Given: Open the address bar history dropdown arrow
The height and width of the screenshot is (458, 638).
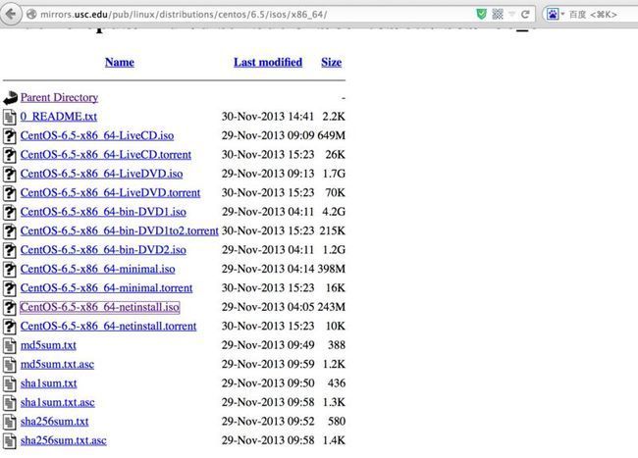Looking at the screenshot, I should click(512, 15).
